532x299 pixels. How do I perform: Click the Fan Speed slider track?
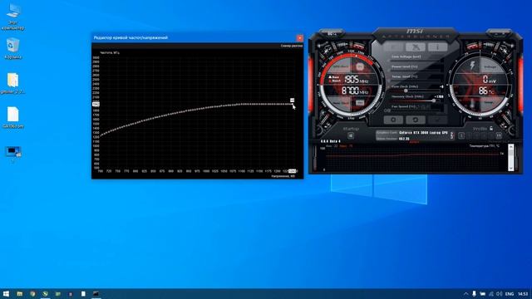point(416,110)
